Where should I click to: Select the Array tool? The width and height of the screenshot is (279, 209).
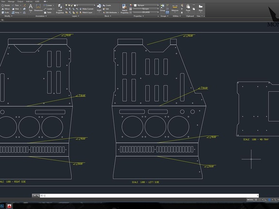tap(15, 13)
